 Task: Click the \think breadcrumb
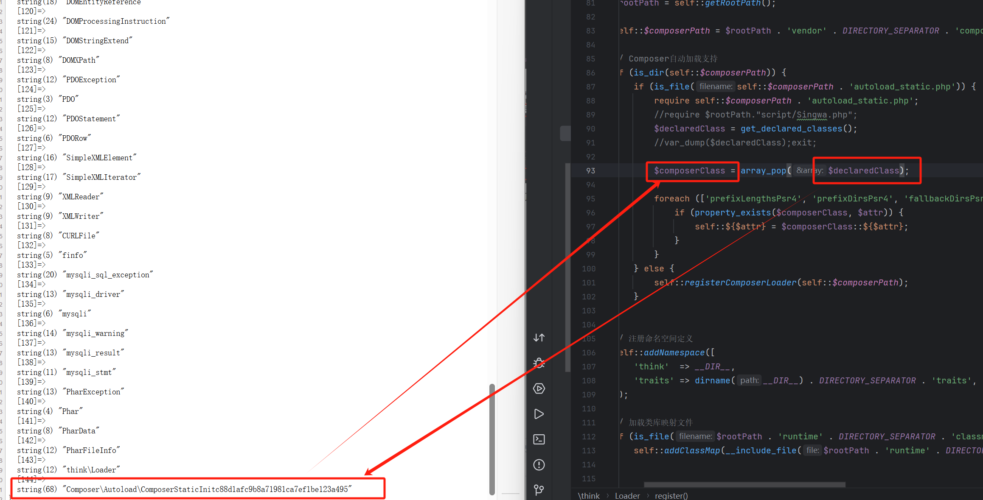(x=589, y=495)
